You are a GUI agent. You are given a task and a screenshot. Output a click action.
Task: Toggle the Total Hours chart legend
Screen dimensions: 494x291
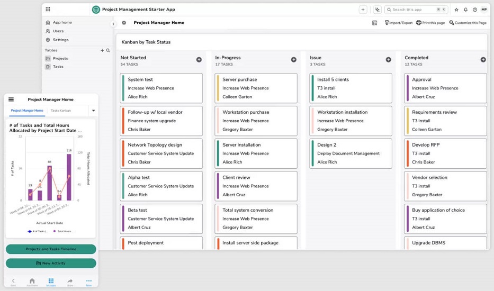[65, 231]
